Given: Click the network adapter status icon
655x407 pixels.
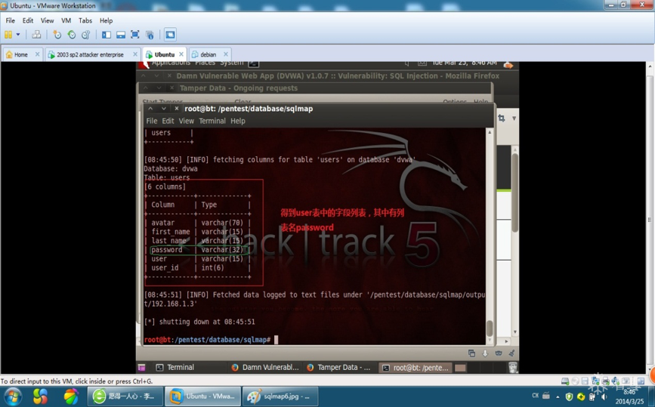Looking at the screenshot, I should pos(595,381).
